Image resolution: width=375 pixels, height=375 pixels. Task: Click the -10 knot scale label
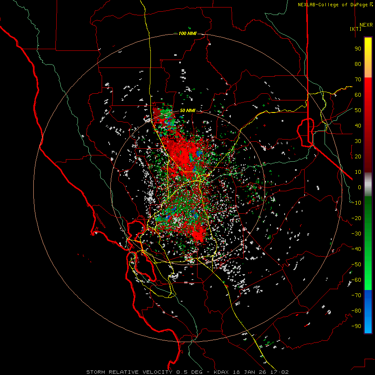[356, 203]
